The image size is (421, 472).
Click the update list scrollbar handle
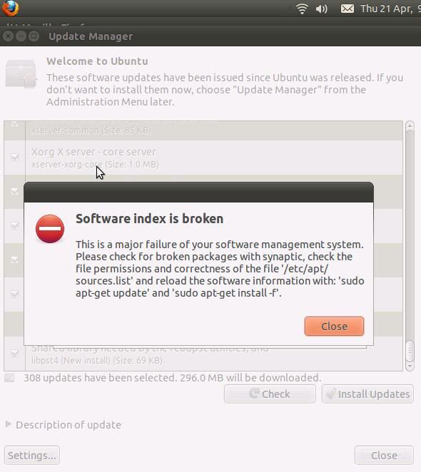[x=410, y=351]
